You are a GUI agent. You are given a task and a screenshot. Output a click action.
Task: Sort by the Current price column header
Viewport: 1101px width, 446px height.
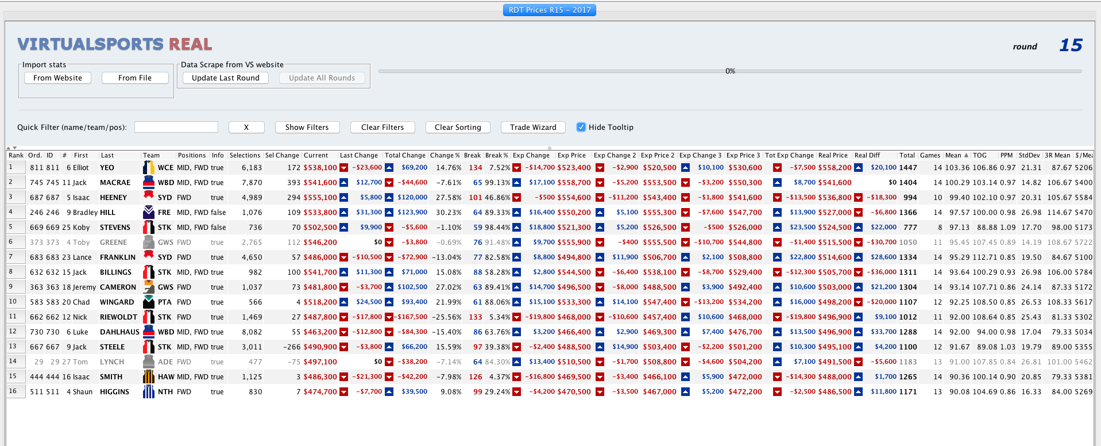320,155
